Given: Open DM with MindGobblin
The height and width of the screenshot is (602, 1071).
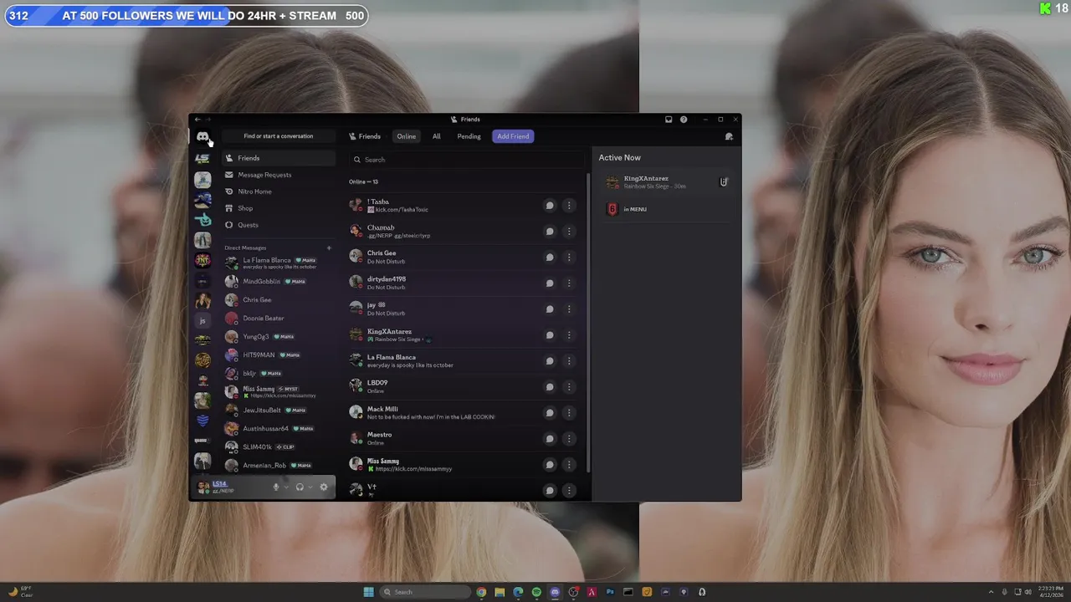Looking at the screenshot, I should point(279,282).
